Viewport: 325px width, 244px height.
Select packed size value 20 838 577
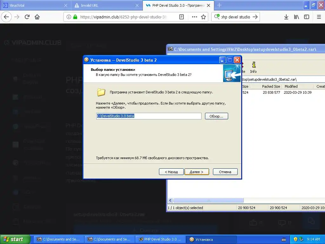pos(271,92)
